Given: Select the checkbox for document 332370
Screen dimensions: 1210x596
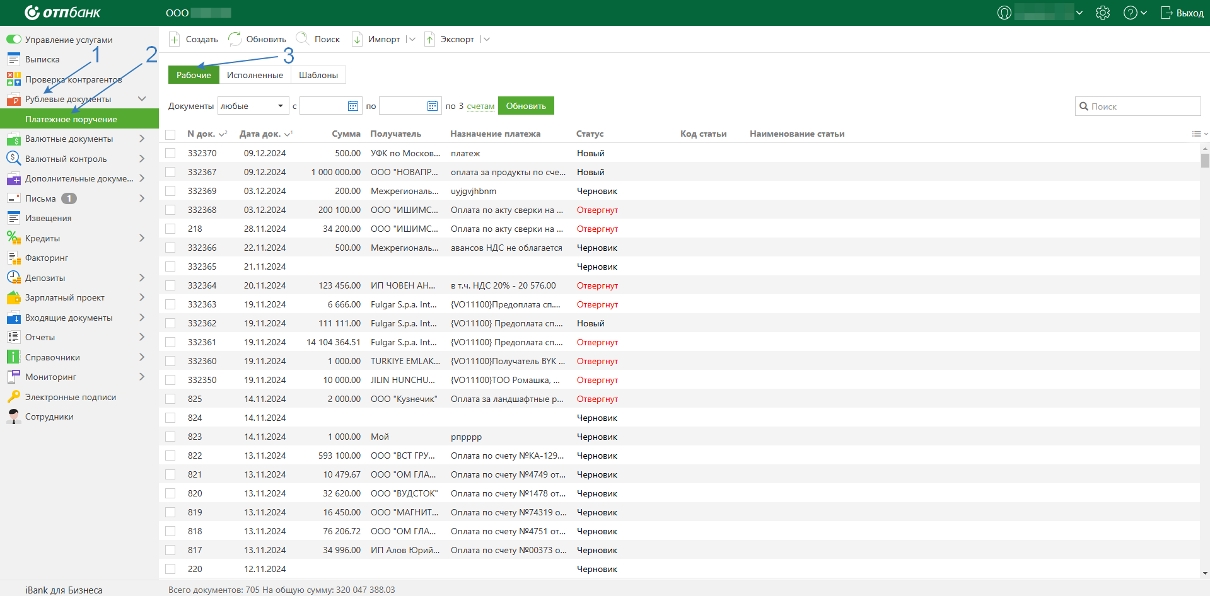Looking at the screenshot, I should (170, 153).
